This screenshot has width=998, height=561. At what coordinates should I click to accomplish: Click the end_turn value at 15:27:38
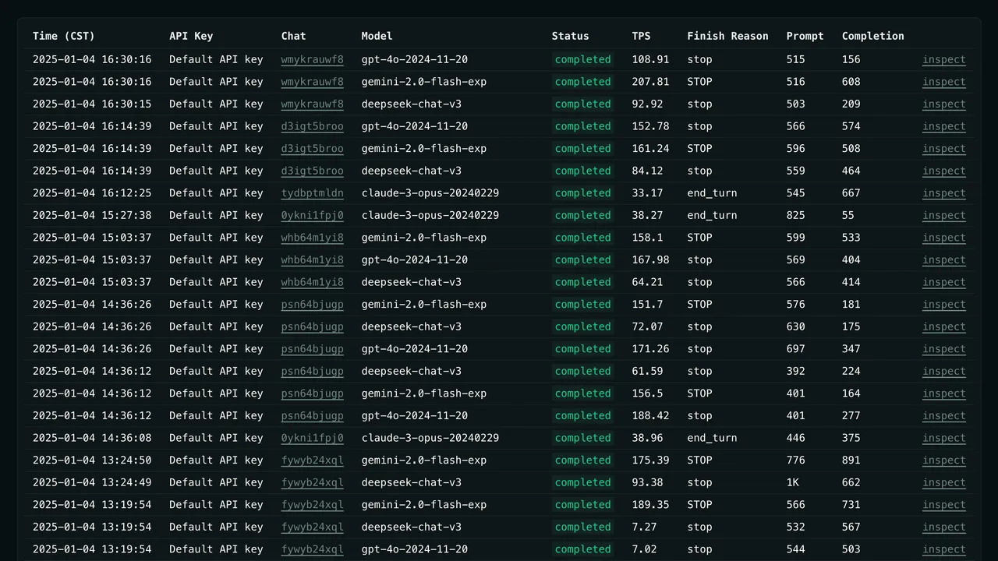(x=712, y=215)
